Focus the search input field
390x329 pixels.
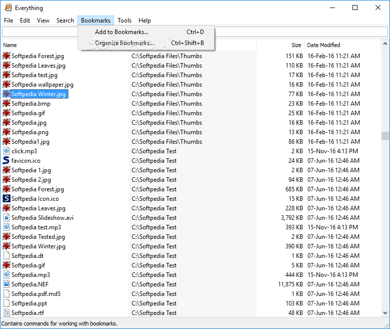195,32
